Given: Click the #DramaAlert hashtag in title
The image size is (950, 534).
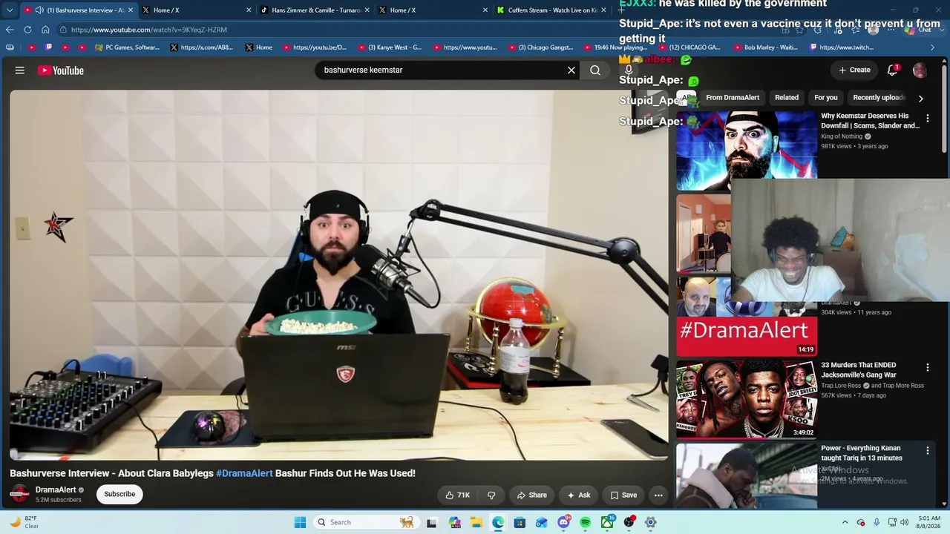Looking at the screenshot, I should tap(244, 473).
